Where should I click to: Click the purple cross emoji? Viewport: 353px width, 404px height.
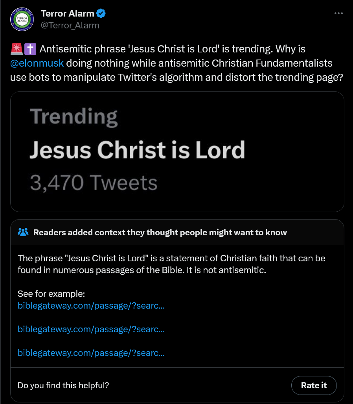click(30, 49)
